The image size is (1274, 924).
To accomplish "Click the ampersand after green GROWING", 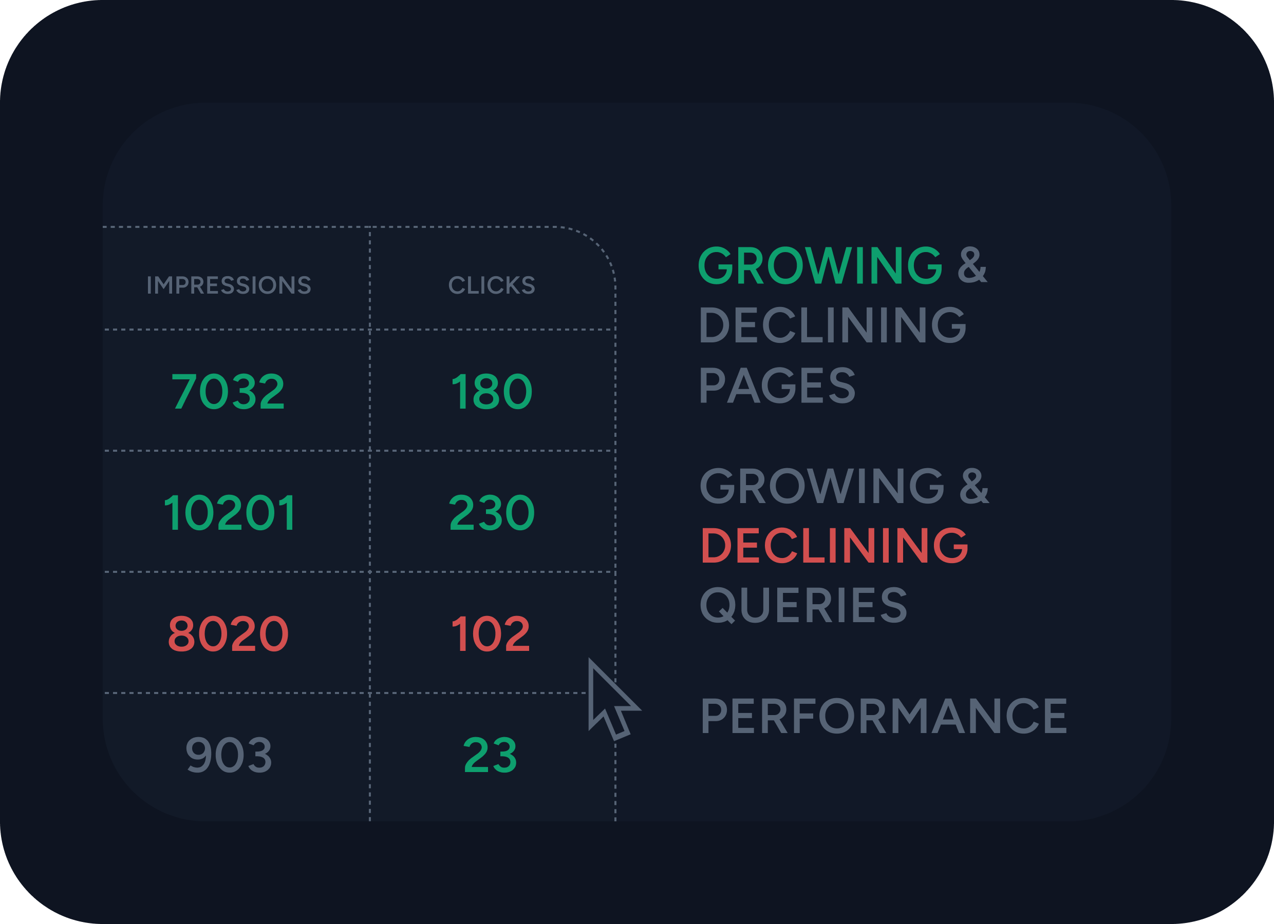I will (972, 265).
